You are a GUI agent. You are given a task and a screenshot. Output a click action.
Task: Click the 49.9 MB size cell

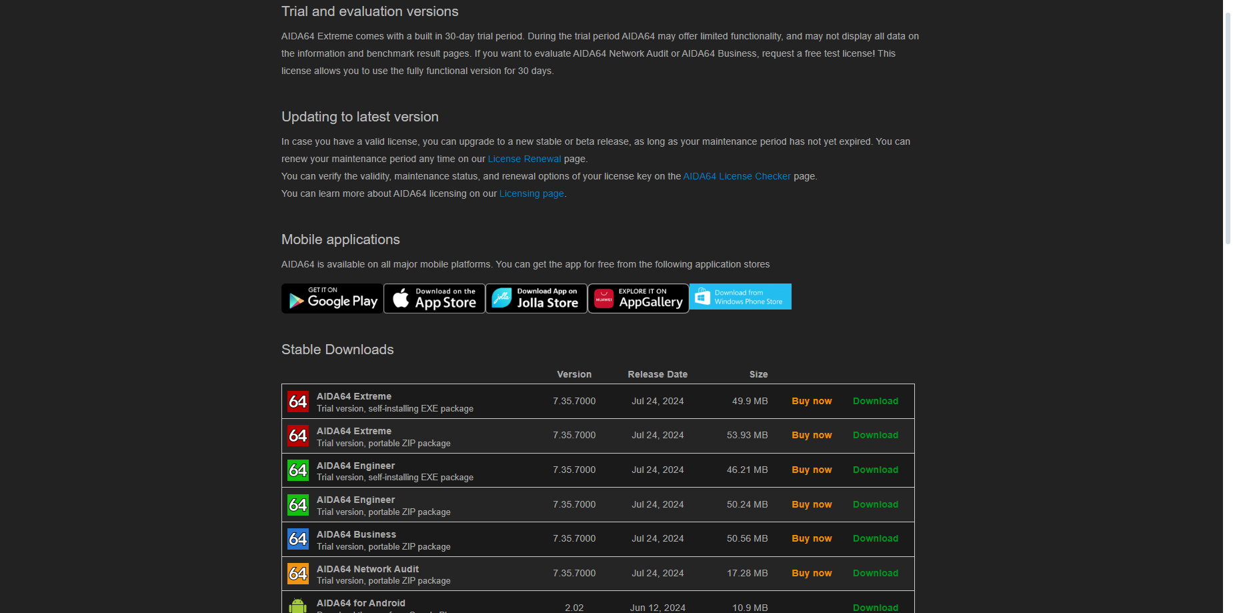tap(750, 401)
